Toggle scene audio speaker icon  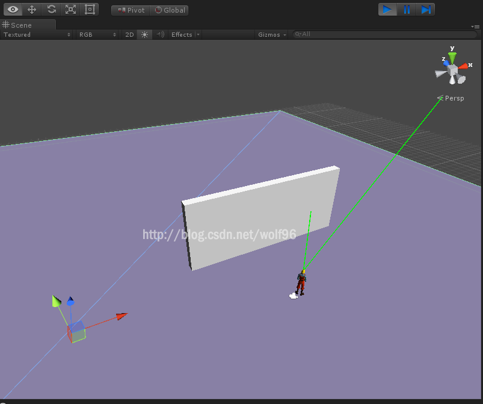(160, 34)
